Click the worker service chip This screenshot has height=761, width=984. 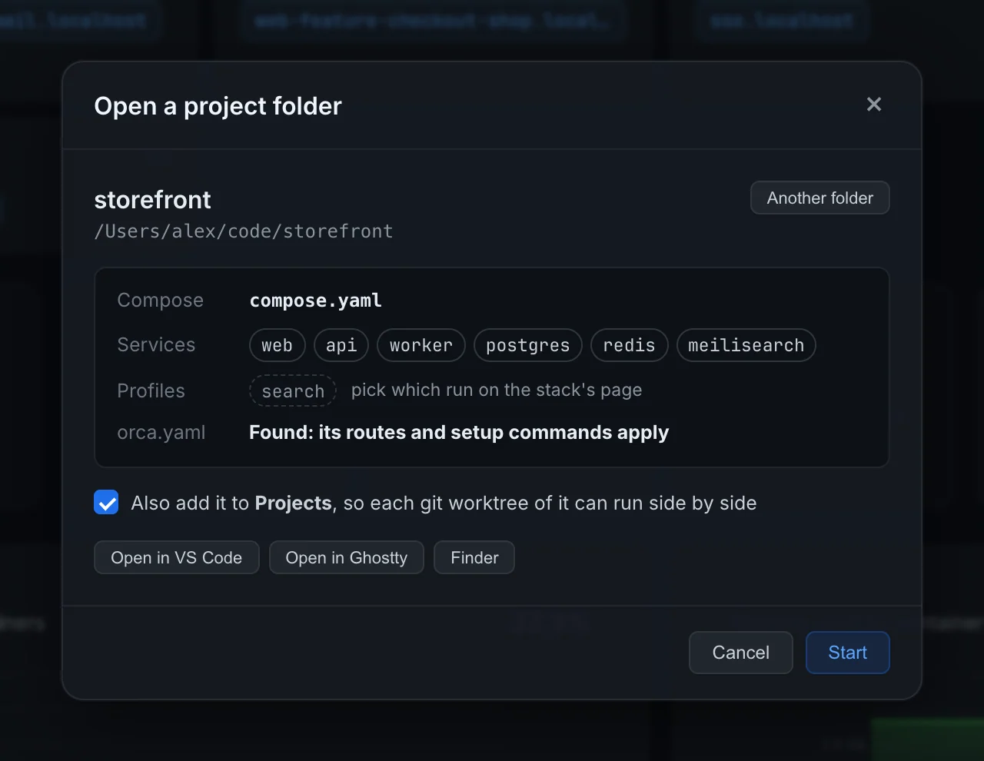pyautogui.click(x=421, y=345)
